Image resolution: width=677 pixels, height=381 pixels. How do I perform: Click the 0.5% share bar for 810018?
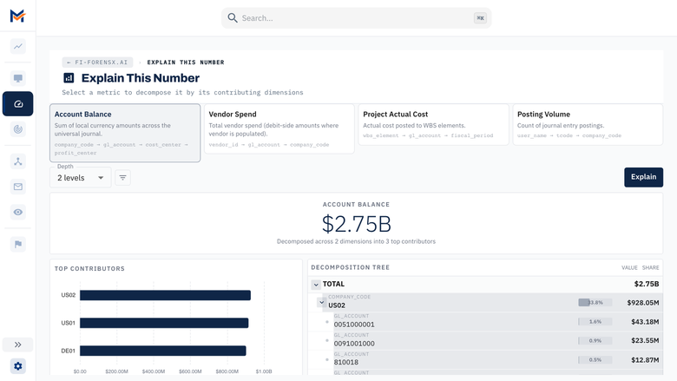(595, 360)
